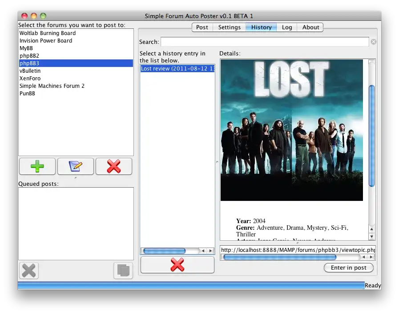Minimize window with yellow button
This screenshot has width=399, height=314.
tap(34, 16)
